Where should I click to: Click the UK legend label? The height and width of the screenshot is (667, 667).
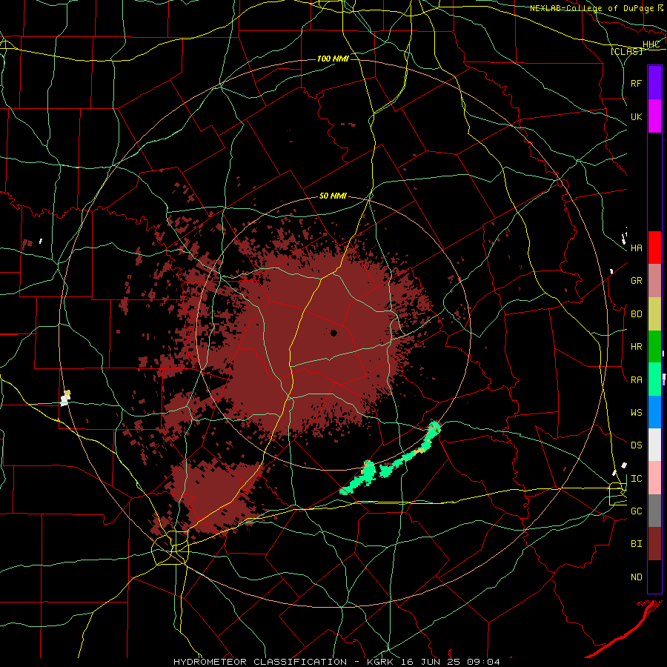pyautogui.click(x=636, y=116)
